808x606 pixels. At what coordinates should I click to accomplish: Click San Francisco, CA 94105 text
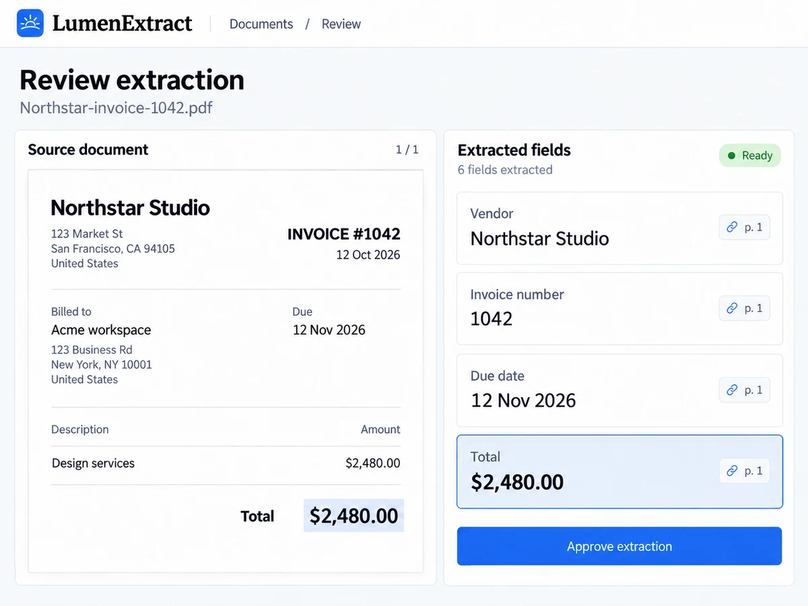click(x=113, y=248)
